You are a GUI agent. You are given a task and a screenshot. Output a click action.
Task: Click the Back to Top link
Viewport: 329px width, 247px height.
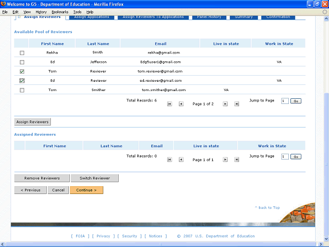click(x=267, y=207)
